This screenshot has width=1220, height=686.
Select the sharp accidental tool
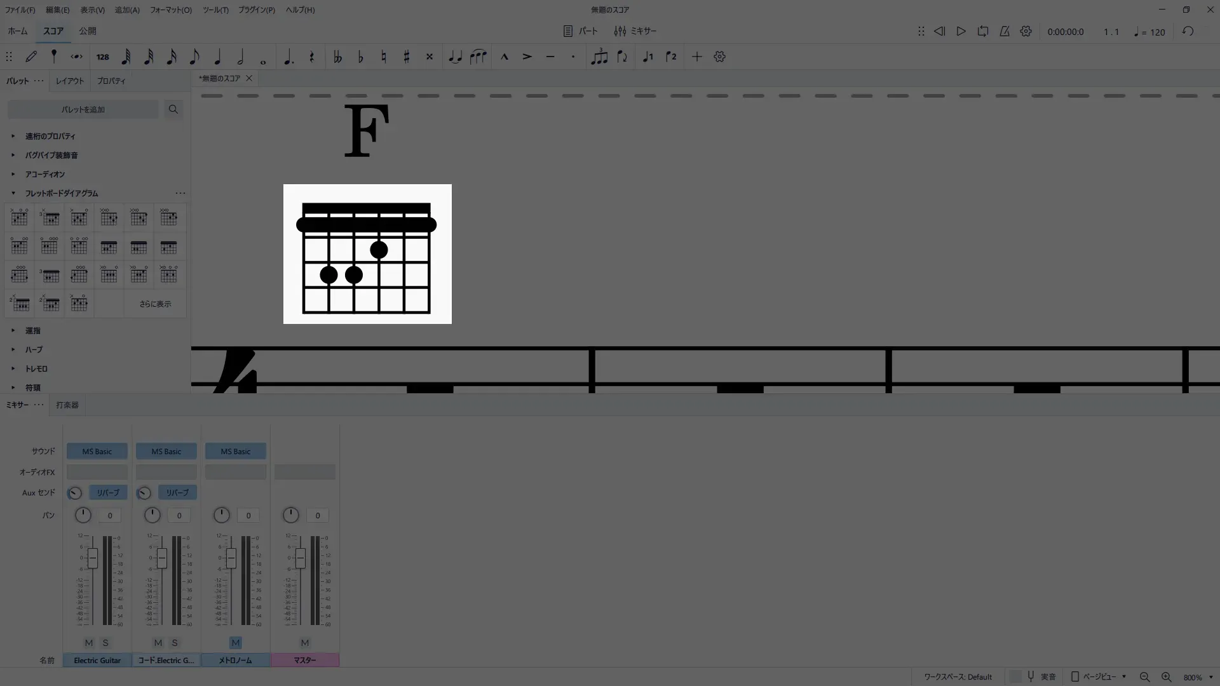tap(407, 57)
